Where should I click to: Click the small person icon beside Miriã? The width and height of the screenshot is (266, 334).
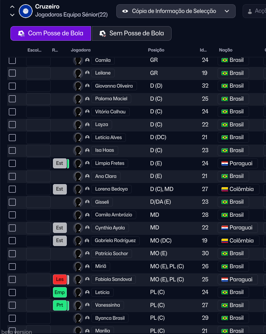click(88, 267)
